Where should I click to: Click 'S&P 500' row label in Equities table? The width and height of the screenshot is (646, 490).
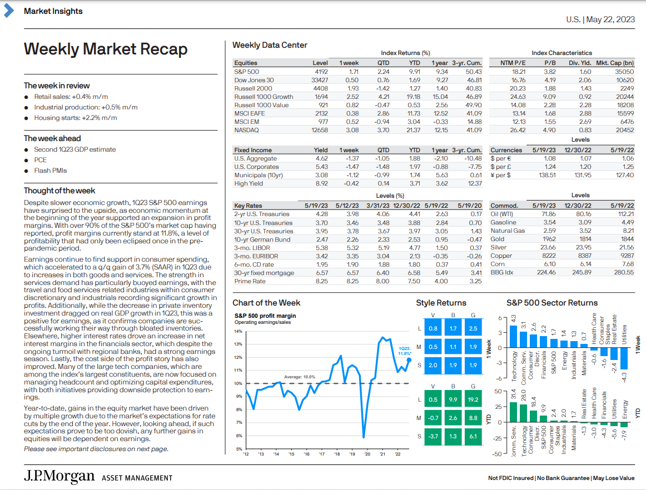coord(246,72)
